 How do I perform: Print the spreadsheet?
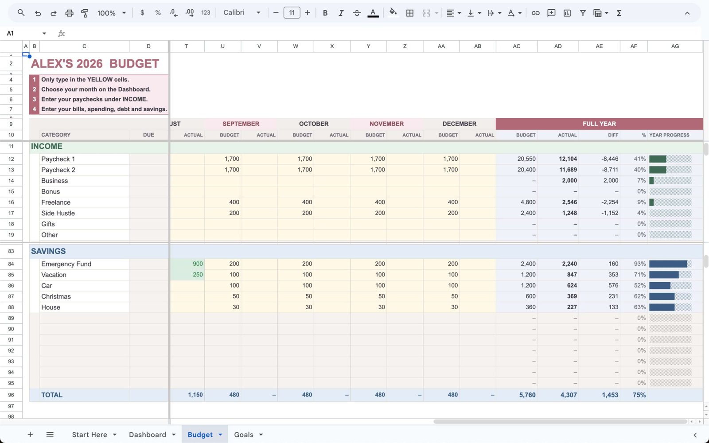point(69,13)
